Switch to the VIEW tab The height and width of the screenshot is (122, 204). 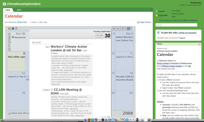[x=8, y=10]
